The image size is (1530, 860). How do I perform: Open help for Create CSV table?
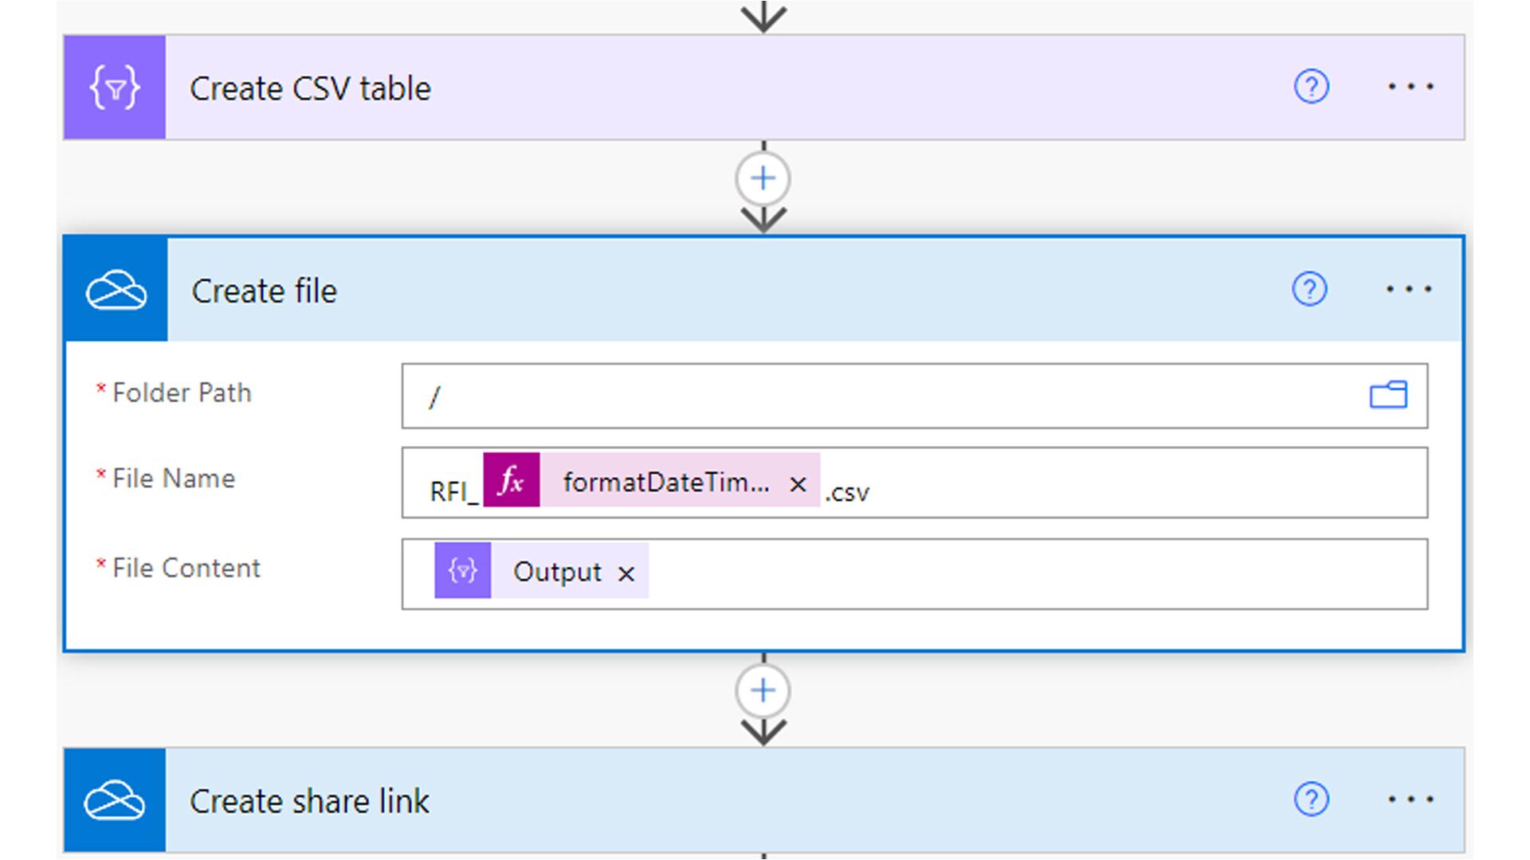pos(1311,87)
